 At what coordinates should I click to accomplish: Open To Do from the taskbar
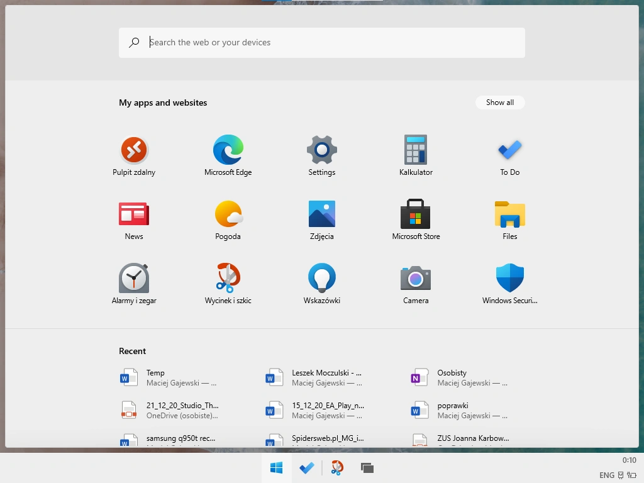coord(307,468)
